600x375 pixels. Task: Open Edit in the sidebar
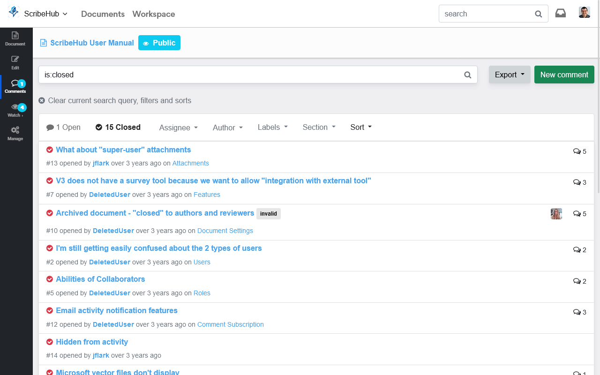coord(15,63)
